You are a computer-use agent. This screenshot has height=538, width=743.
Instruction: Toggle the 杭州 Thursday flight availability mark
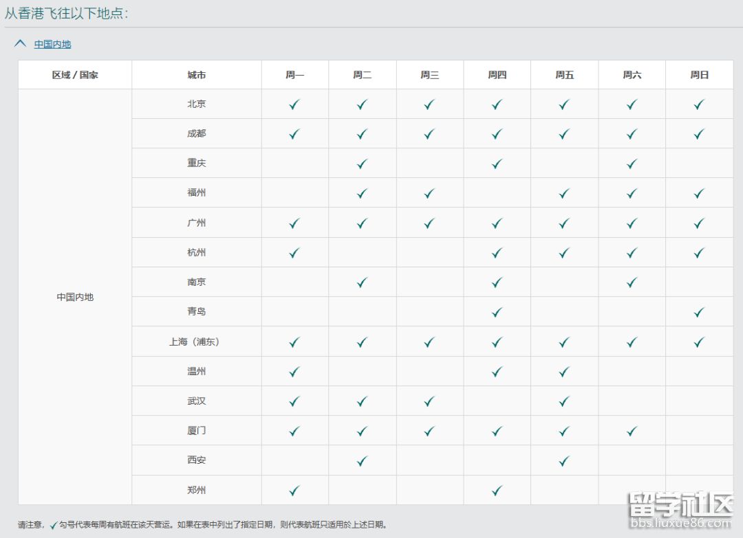497,251
